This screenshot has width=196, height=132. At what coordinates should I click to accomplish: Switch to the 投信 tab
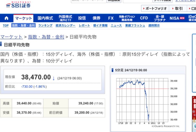coord(82,18)
